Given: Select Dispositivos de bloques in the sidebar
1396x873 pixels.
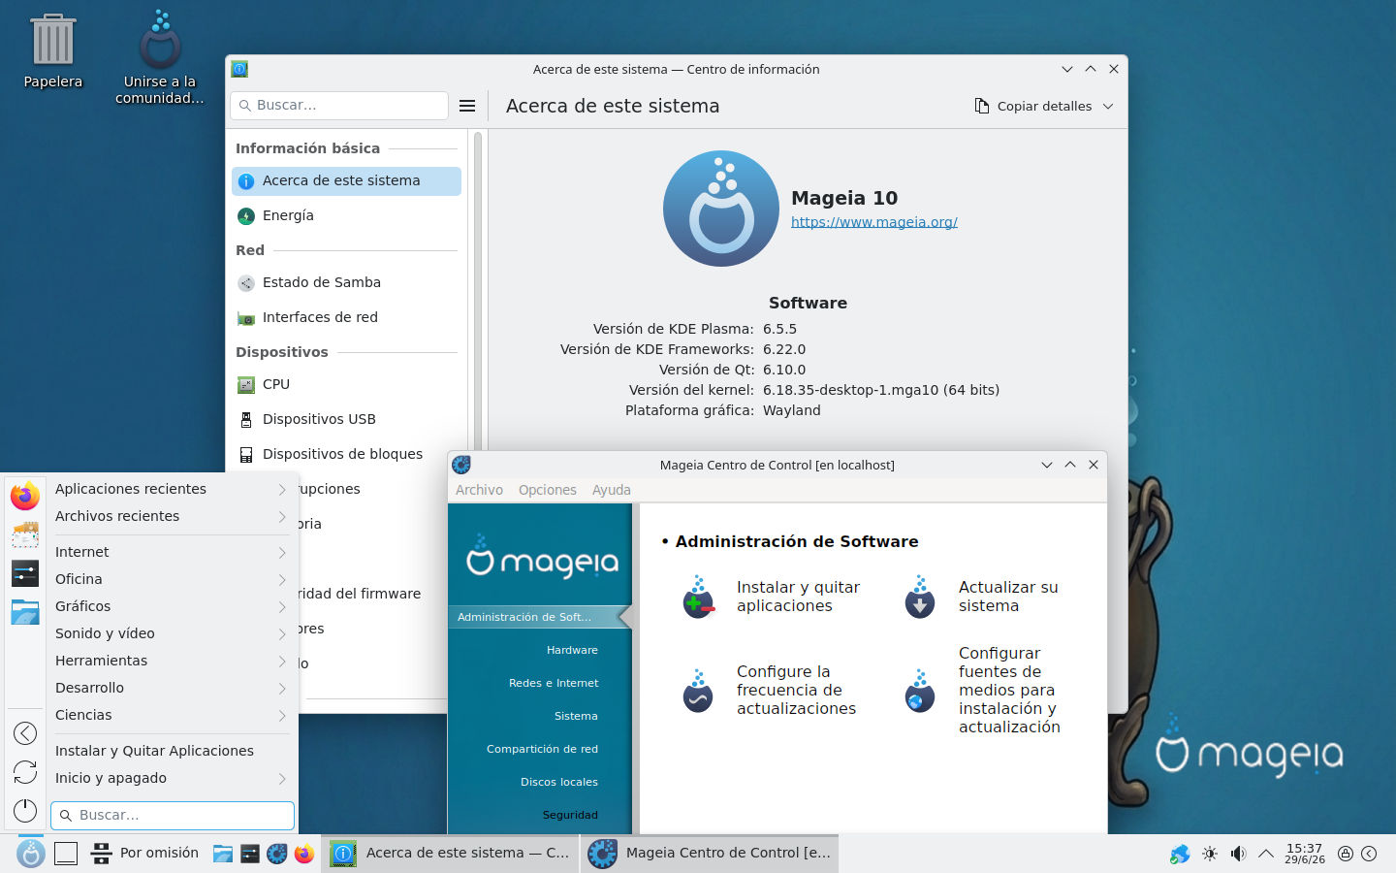Looking at the screenshot, I should click(x=346, y=454).
